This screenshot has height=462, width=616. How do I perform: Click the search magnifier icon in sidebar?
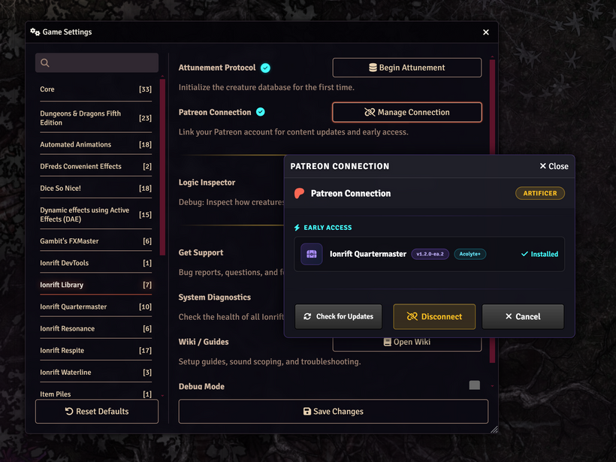(x=46, y=63)
